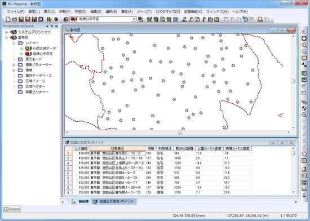This screenshot has width=310, height=221.
Task: Click the システムプロジェクト project icon
Action: click(x=14, y=32)
